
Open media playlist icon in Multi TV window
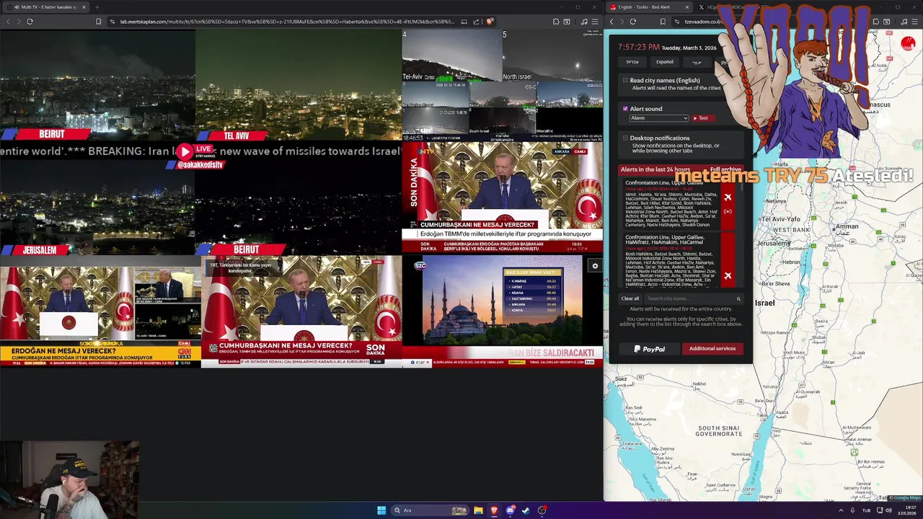[584, 22]
